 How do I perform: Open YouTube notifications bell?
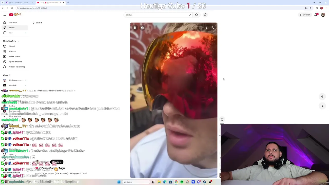(x=316, y=15)
